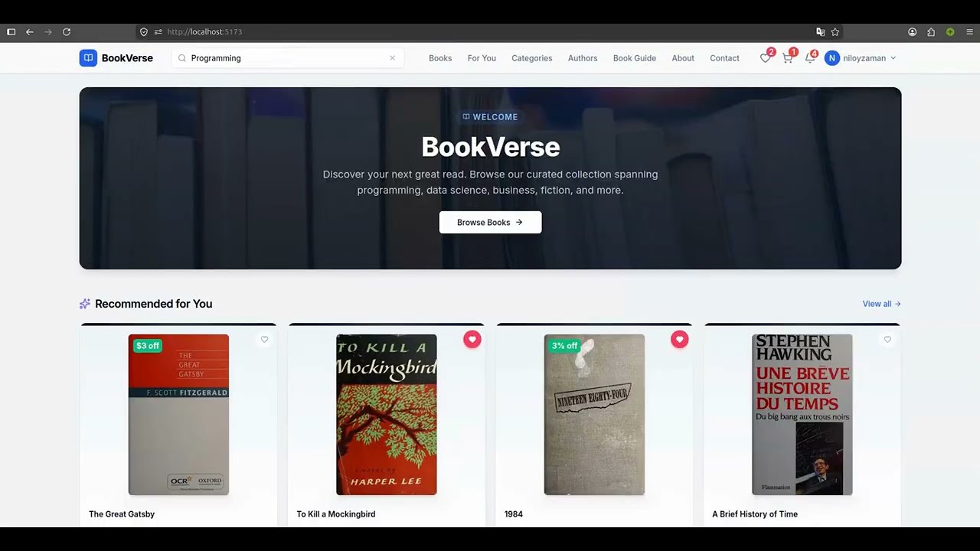Expand the niloyzaman account dropdown

point(893,58)
